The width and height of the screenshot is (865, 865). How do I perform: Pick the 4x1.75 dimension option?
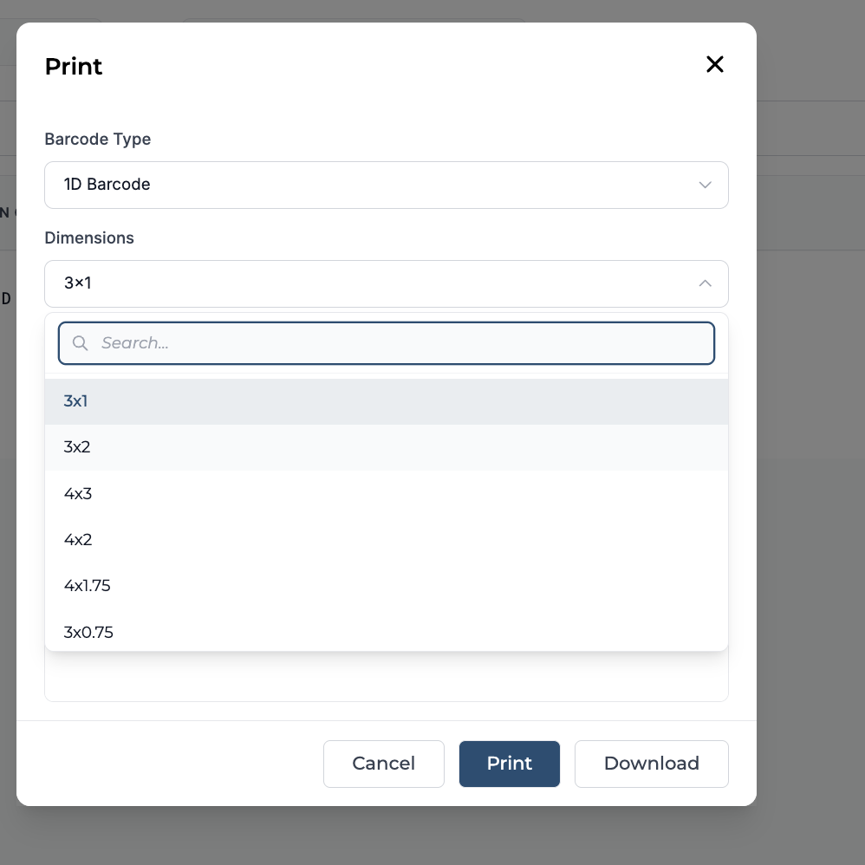(x=387, y=586)
